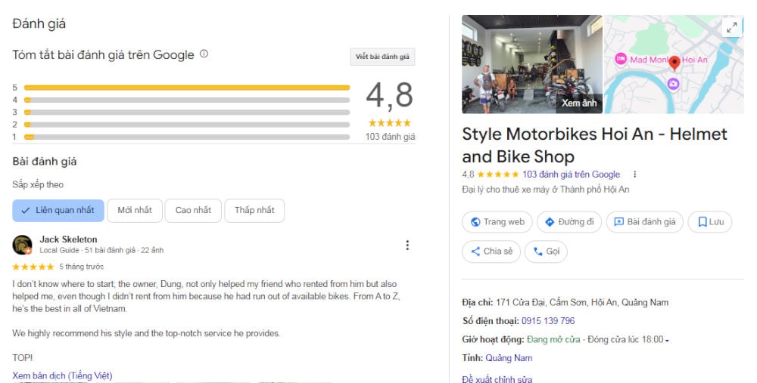Click the Mad Monkey hotel marker on map

(x=621, y=59)
